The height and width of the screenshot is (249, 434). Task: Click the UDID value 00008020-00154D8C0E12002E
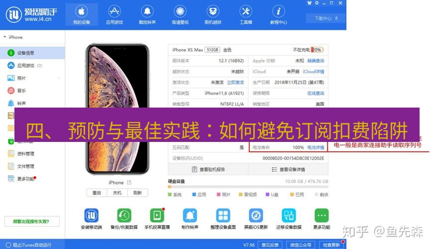(293, 158)
